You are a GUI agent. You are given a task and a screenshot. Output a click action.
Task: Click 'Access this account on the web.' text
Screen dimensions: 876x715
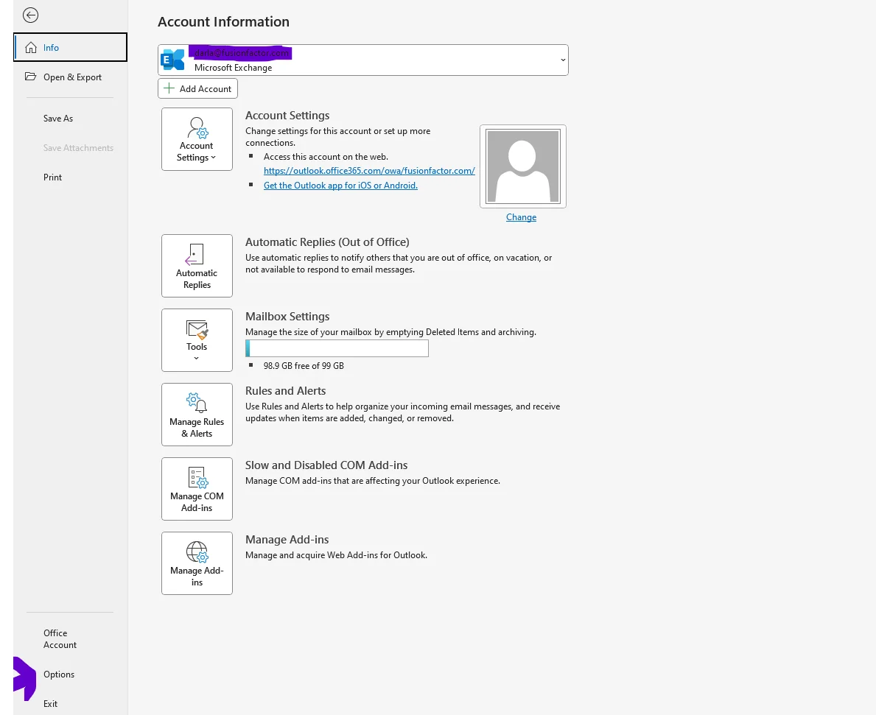tap(326, 157)
